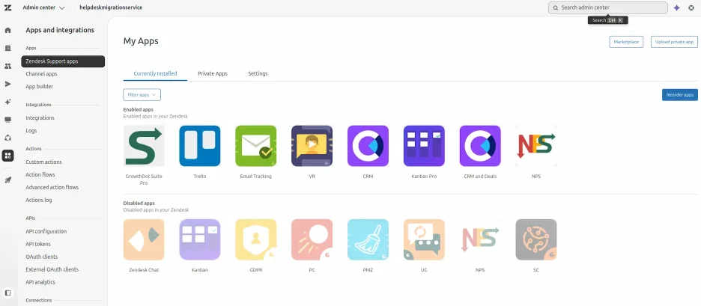The width and height of the screenshot is (701, 306).
Task: Click the Marketplace button
Action: click(626, 42)
